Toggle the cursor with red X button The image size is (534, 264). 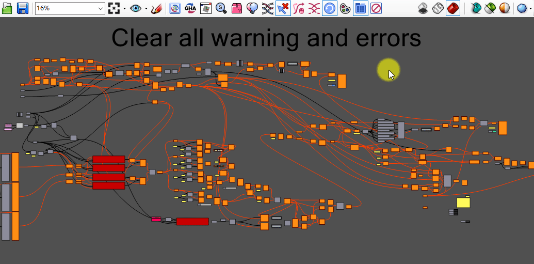(283, 8)
